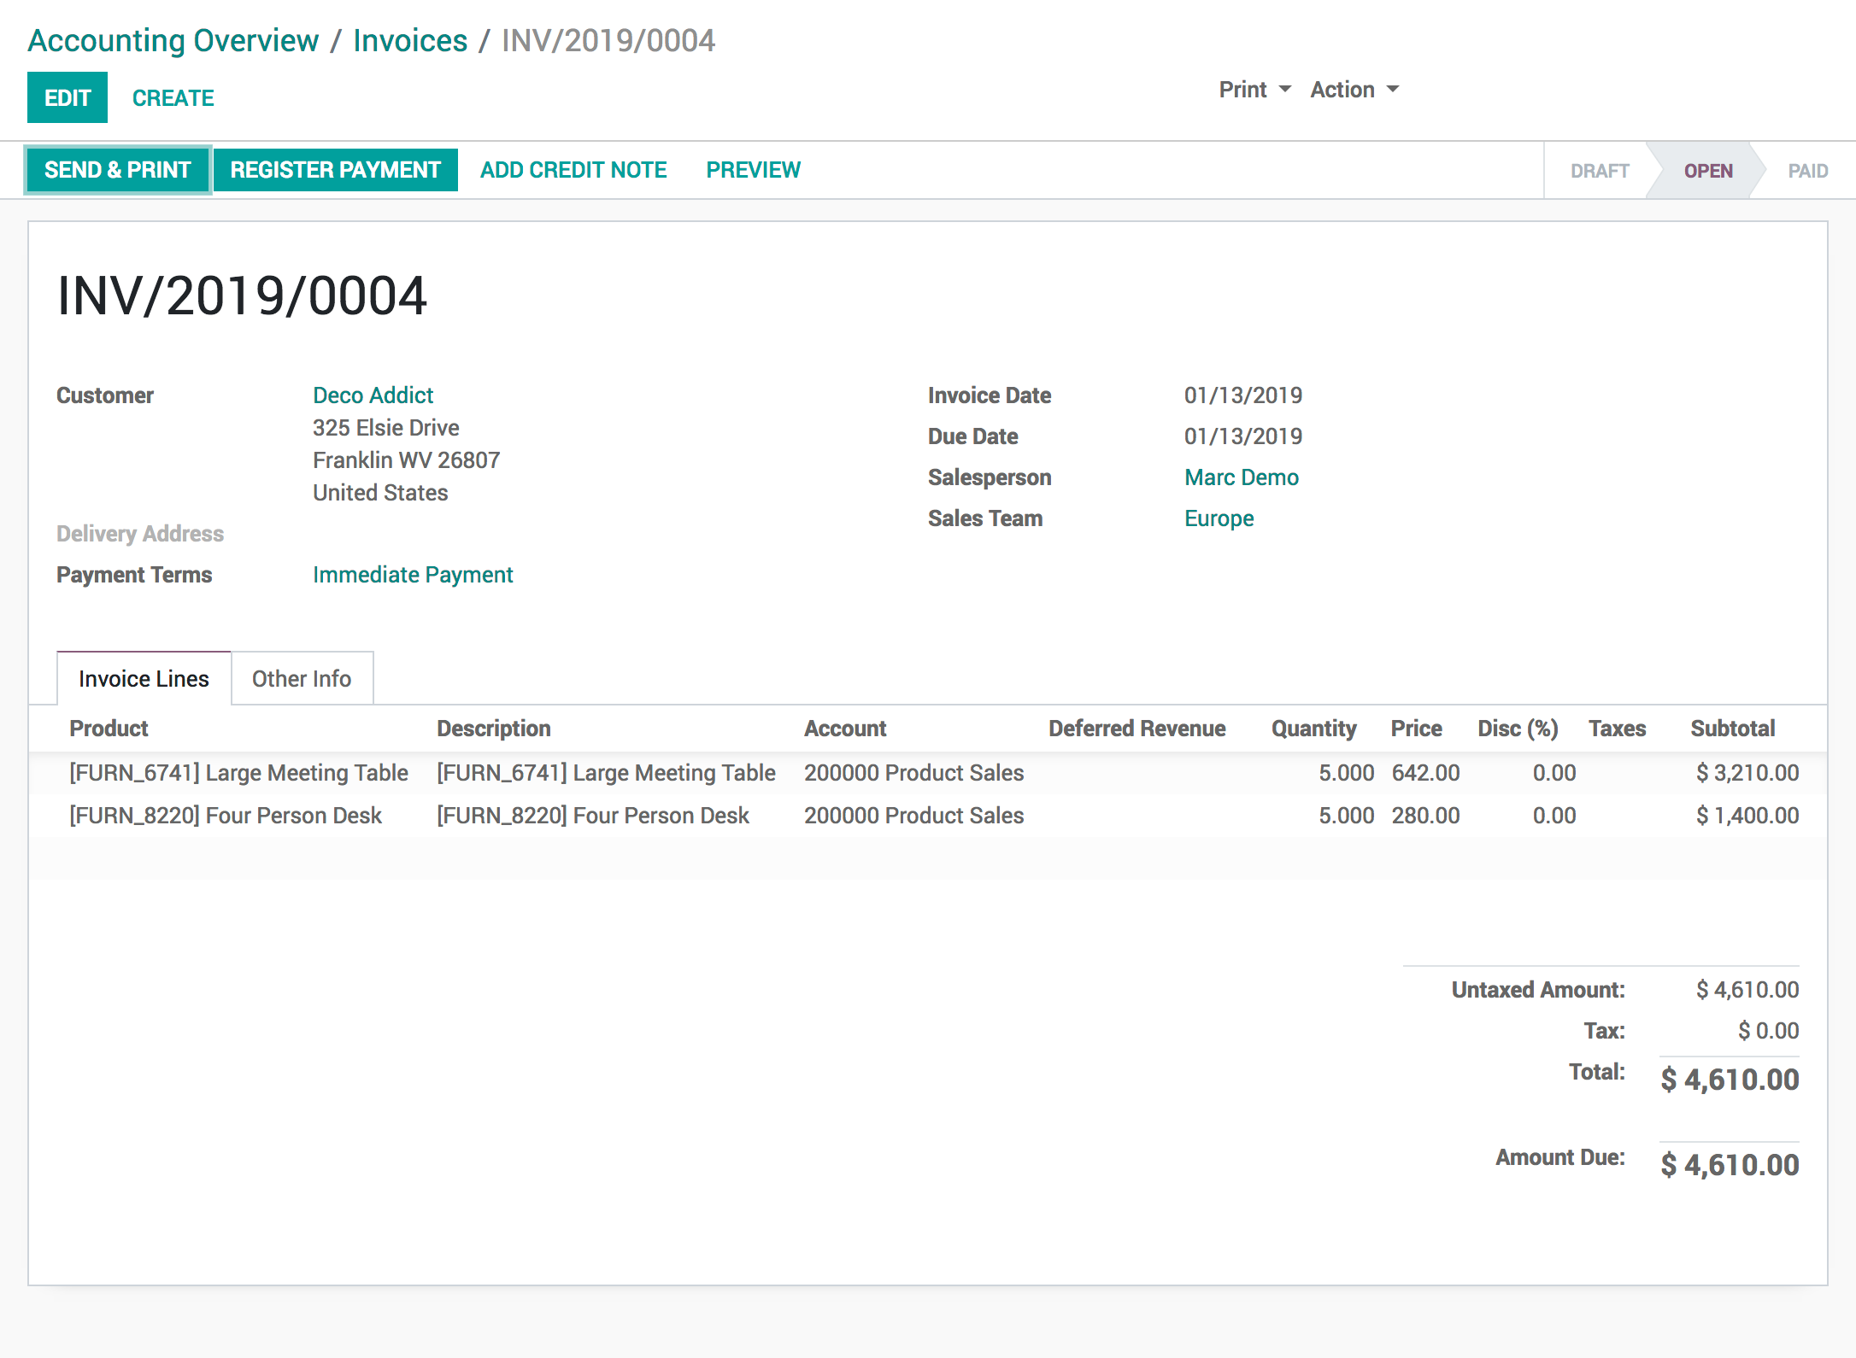Open the DRAFT stage selector

1596,170
